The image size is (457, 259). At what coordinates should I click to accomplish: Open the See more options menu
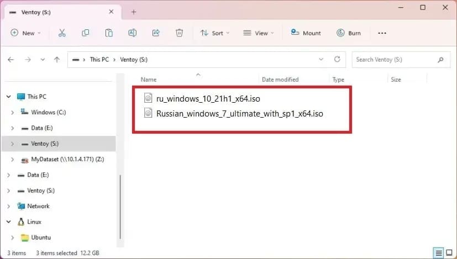tap(382, 33)
